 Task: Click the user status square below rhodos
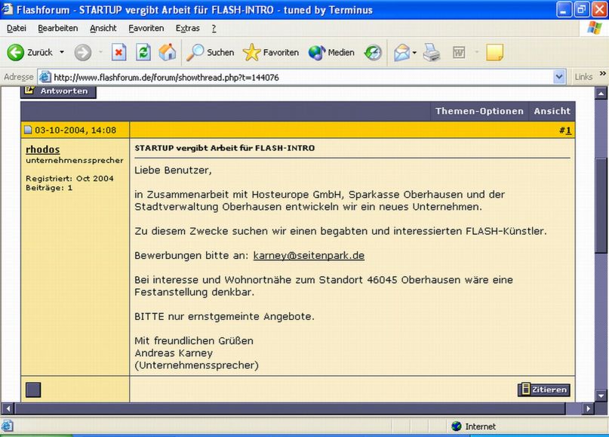click(33, 389)
